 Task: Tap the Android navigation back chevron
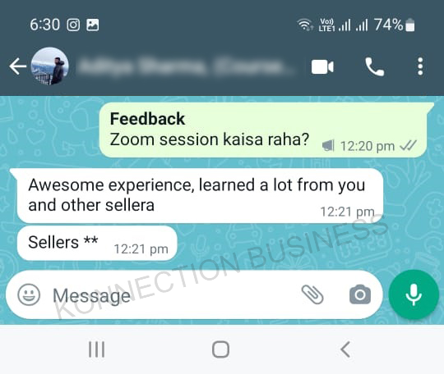(x=345, y=349)
